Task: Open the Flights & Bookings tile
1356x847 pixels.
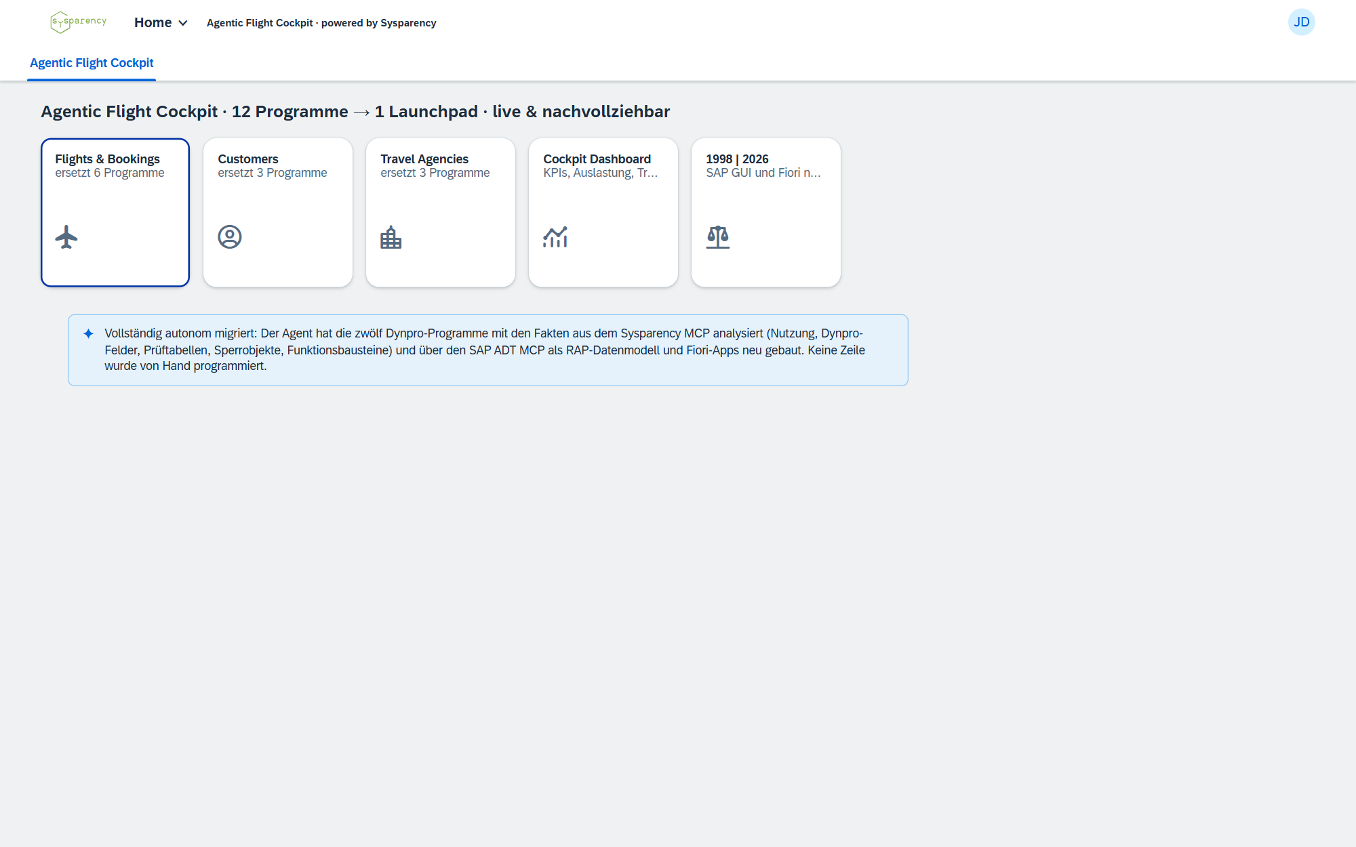Action: (x=115, y=213)
